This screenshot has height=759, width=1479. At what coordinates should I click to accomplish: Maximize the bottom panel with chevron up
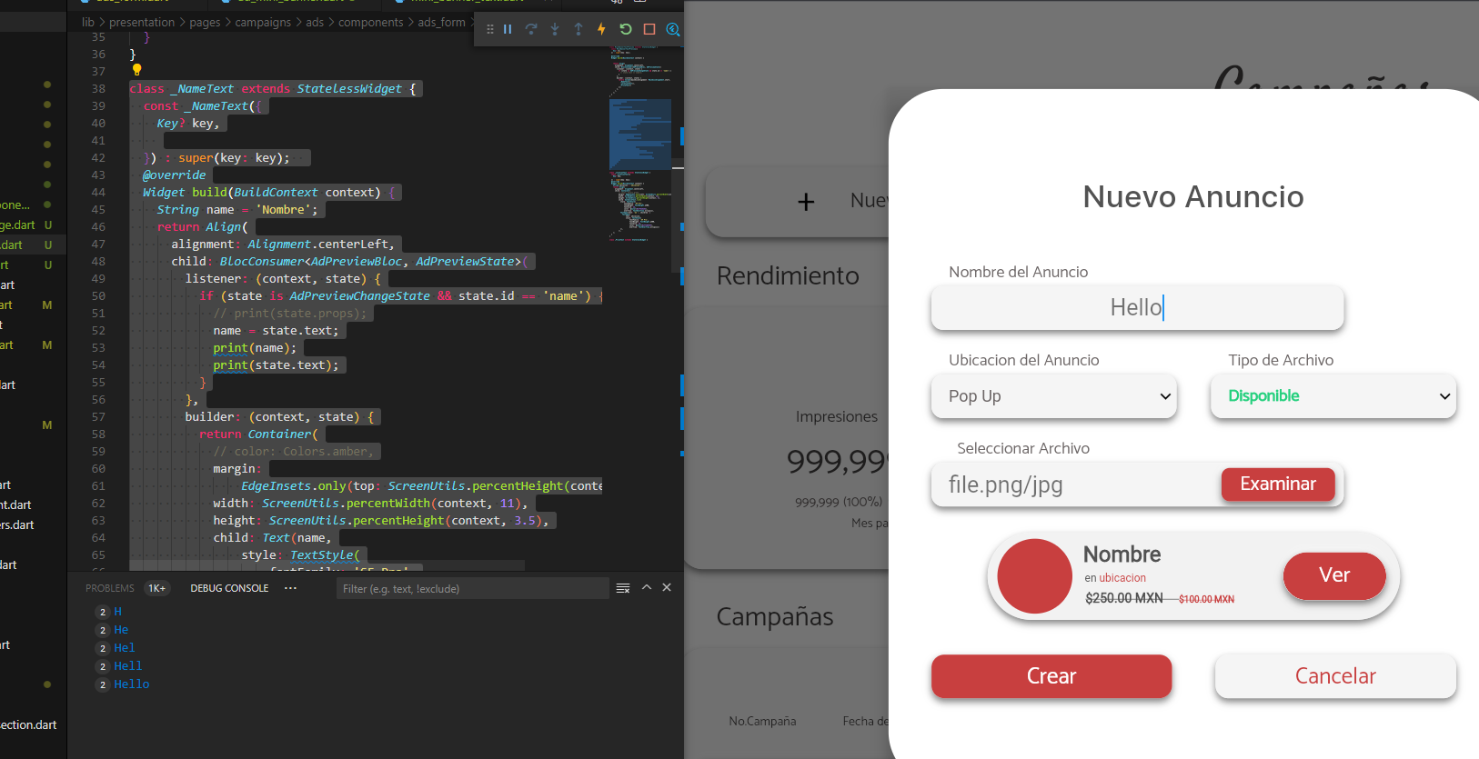pyautogui.click(x=647, y=587)
